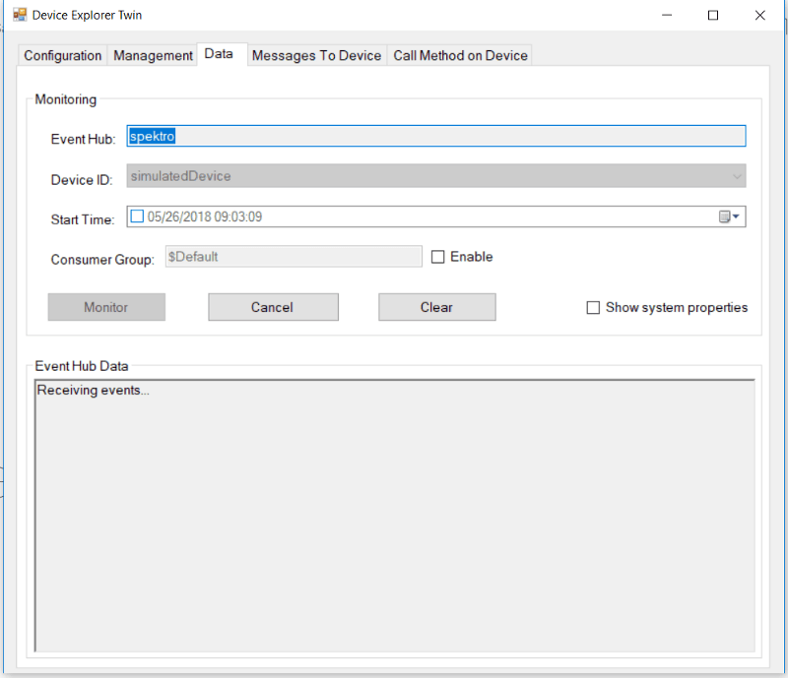The width and height of the screenshot is (788, 678).
Task: Click the Event Hub text field
Action: coord(435,136)
